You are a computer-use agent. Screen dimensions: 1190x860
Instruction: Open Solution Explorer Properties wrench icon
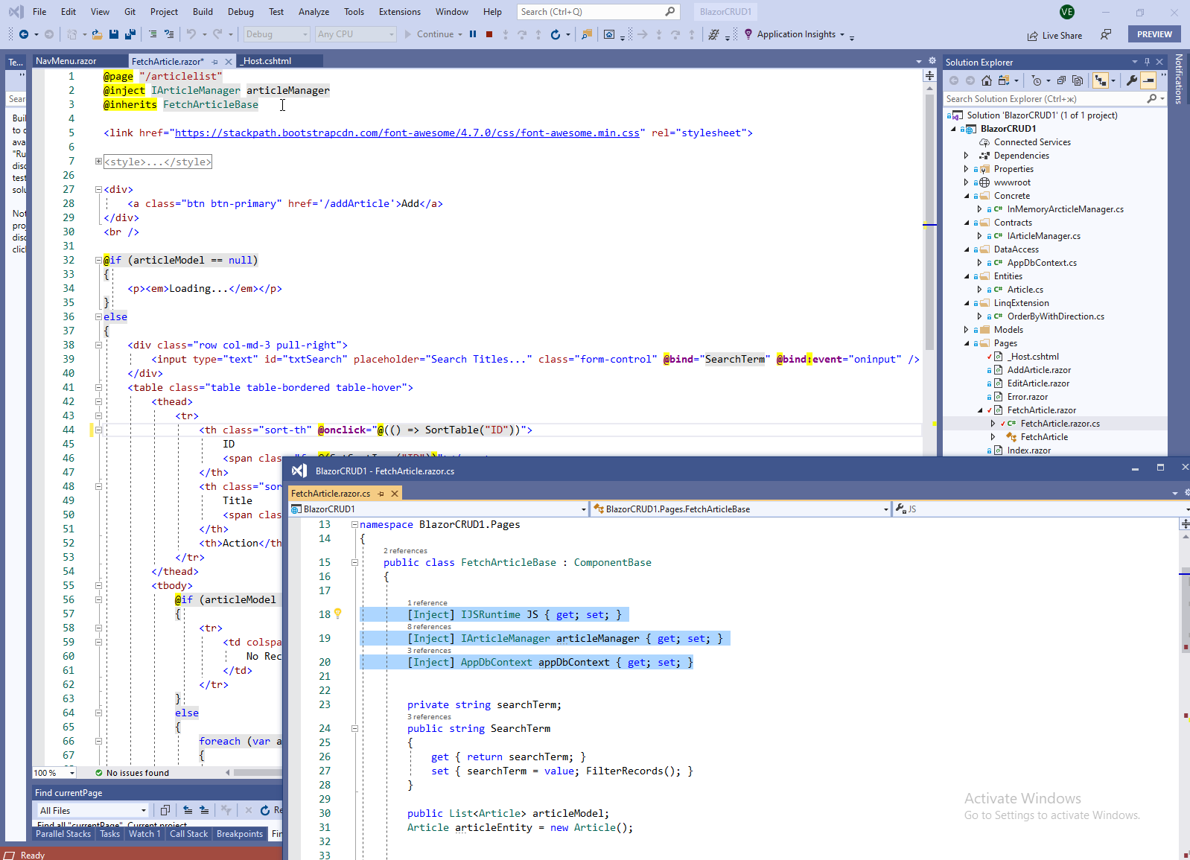click(1132, 80)
